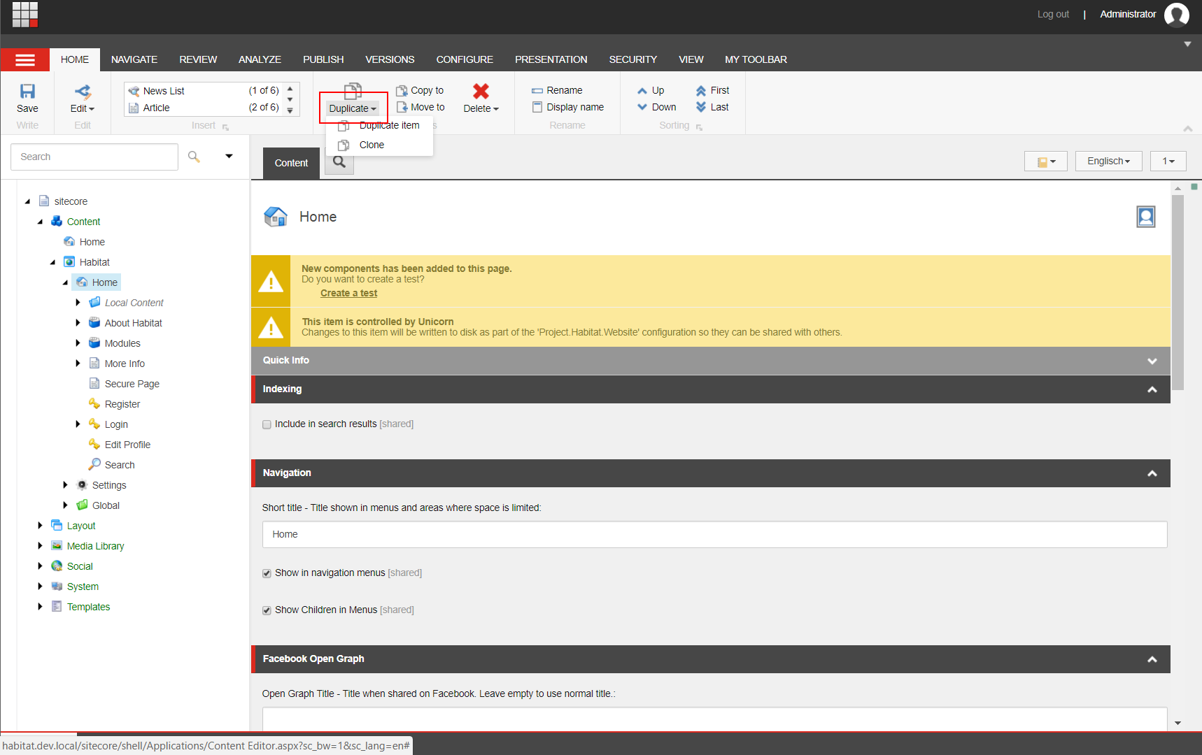
Task: Expand the Layout tree node
Action: click(40, 526)
